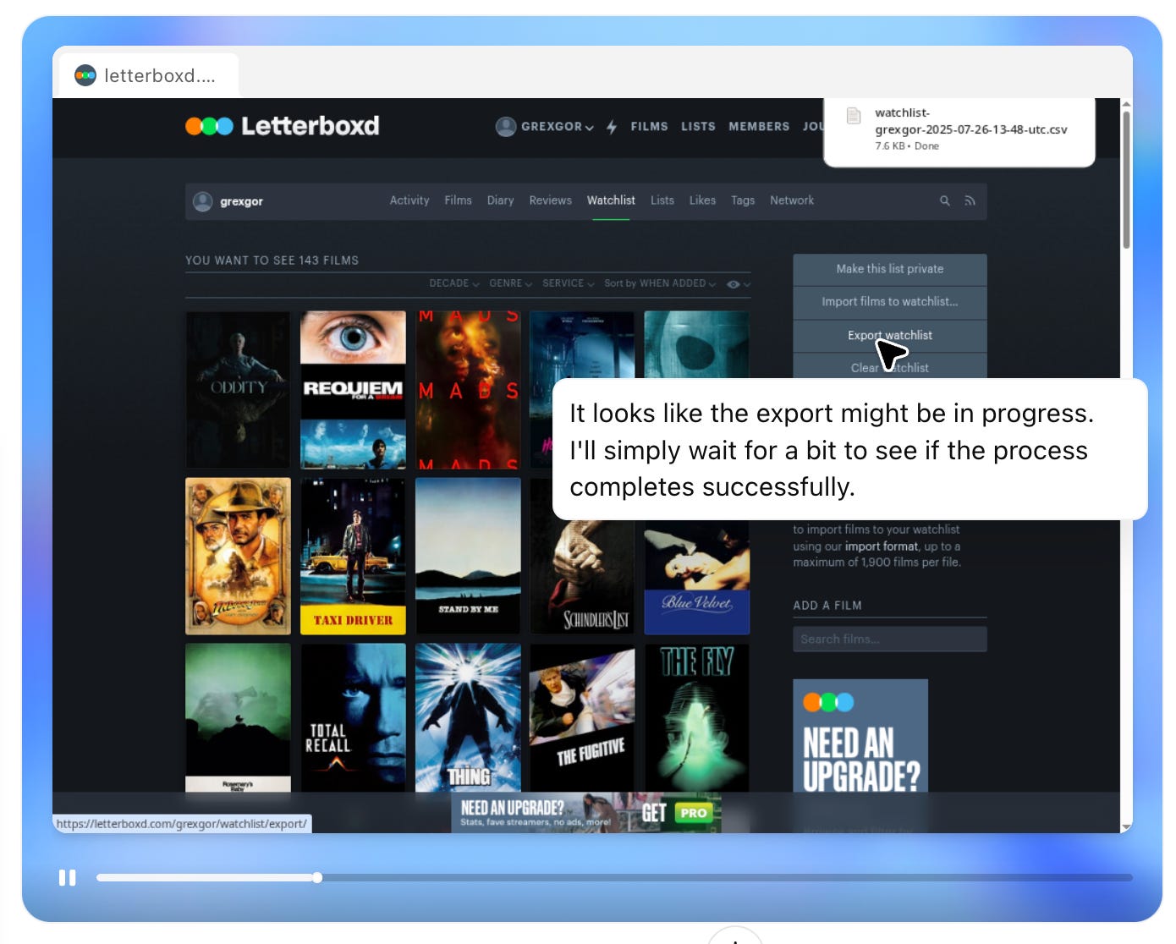Screen dimensions: 1176x944
Task: Click Import films to watchlist button
Action: 890,302
